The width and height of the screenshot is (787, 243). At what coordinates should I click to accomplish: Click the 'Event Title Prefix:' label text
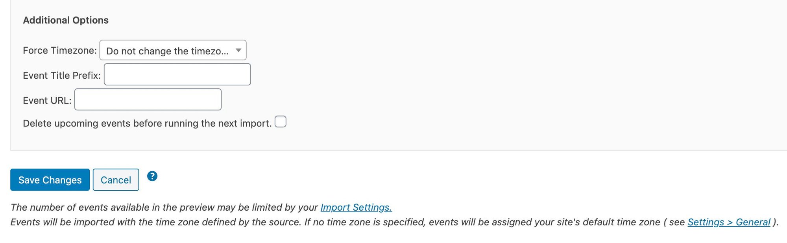62,75
